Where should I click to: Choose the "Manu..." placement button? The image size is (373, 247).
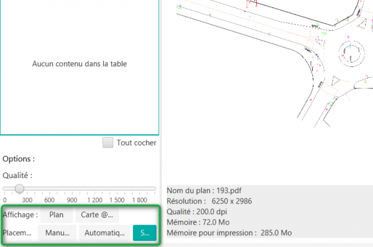(57, 233)
